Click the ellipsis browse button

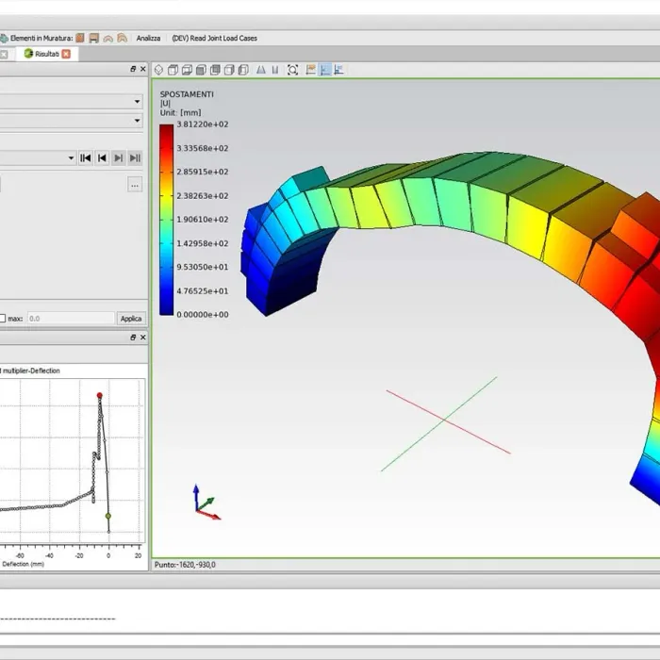[x=135, y=185]
